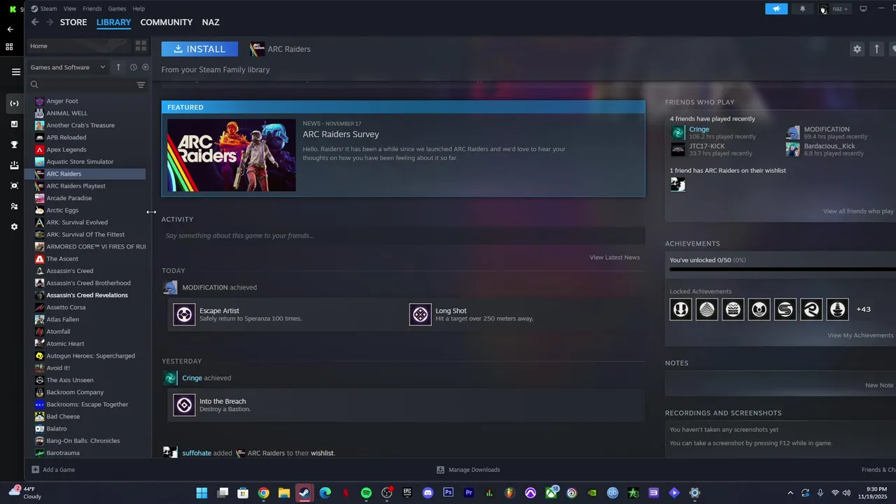Viewport: 896px width, 504px height.
Task: Open the left sidebar hamburger menu
Action: [x=15, y=71]
